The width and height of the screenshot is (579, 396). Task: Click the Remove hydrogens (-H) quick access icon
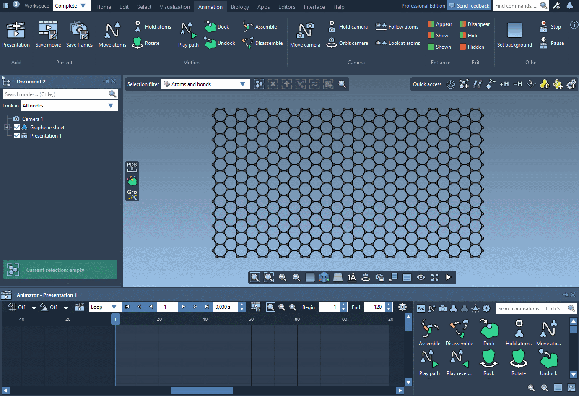click(517, 84)
